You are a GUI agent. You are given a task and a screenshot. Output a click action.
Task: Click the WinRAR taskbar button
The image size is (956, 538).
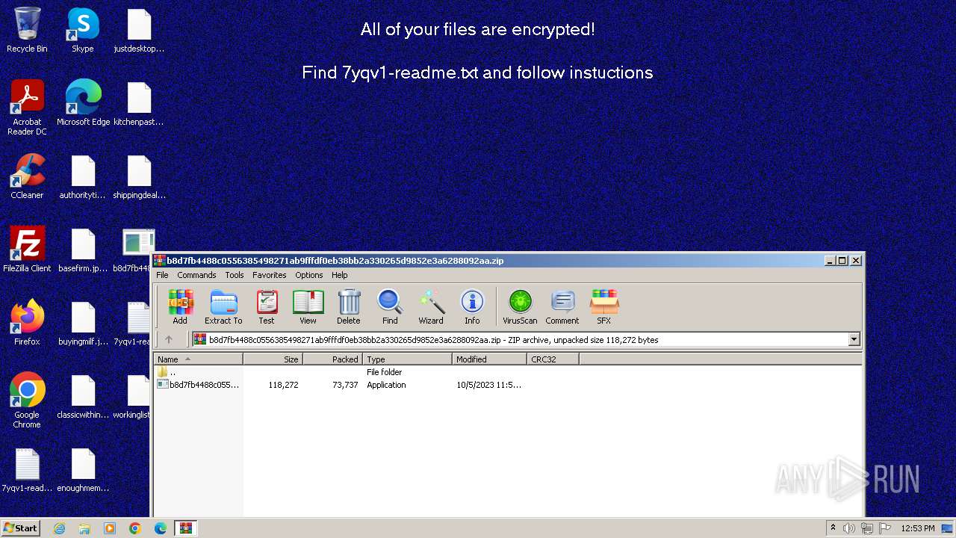(186, 528)
